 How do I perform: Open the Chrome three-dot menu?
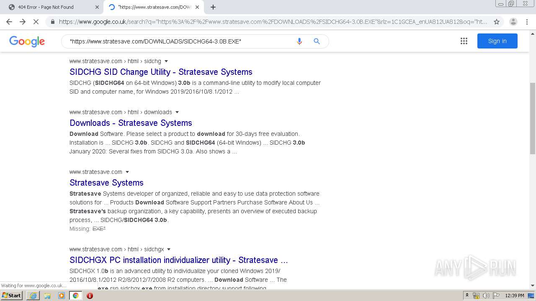point(527,22)
